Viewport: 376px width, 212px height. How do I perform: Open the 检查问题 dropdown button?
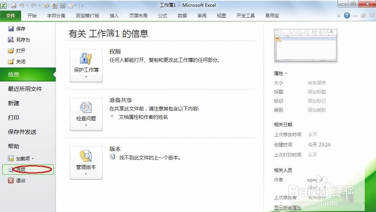tap(86, 114)
